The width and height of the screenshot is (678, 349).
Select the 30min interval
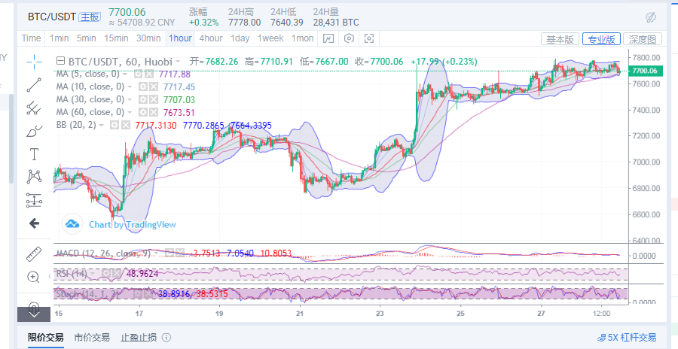[x=148, y=38]
